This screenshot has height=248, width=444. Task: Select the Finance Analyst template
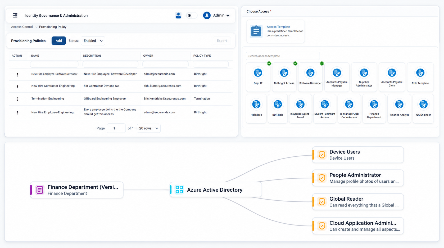(399, 109)
